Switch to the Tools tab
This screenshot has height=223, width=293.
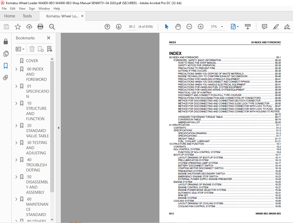[x=27, y=16]
